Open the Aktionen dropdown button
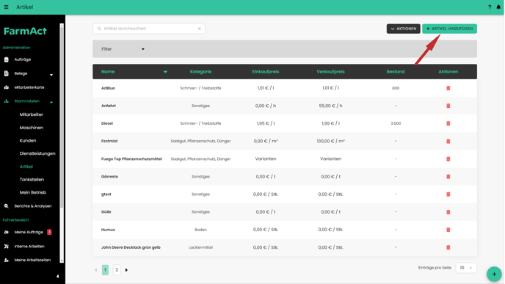Screen dimensions: 505x284 403,29
